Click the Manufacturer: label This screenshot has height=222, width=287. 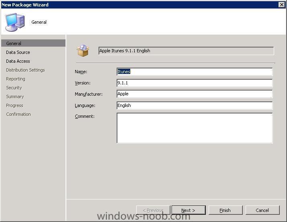pos(88,94)
